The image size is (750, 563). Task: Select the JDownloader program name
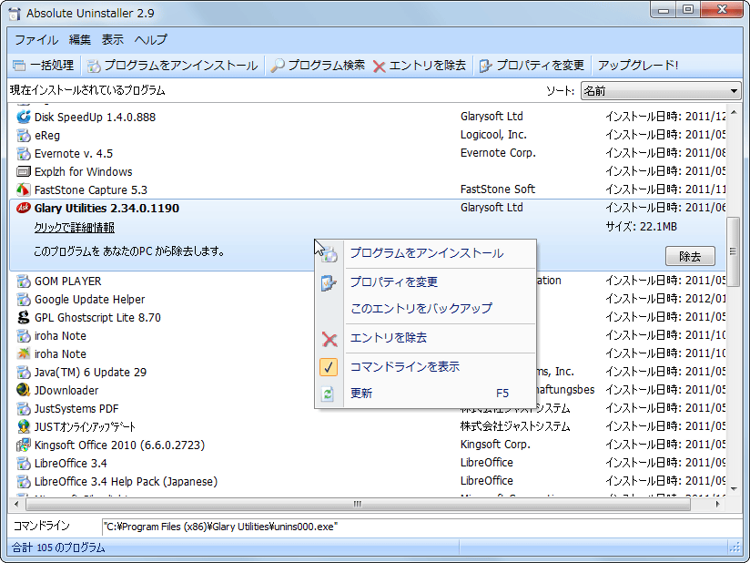pos(66,391)
